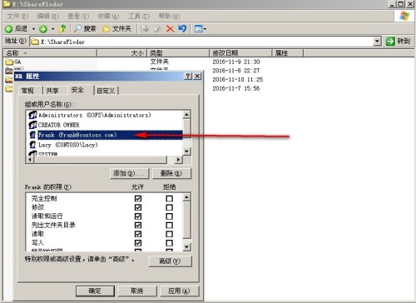Toggle Allow checkbox for Read (读取)

(138, 234)
